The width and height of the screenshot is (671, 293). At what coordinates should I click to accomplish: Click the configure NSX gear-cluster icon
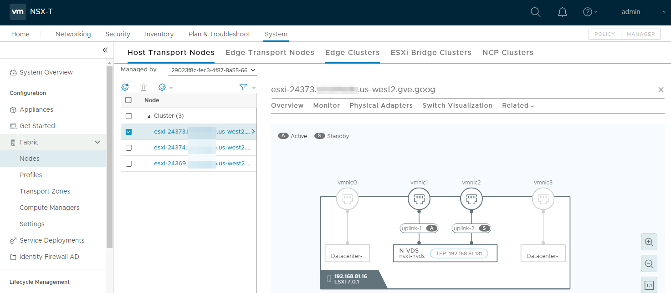[125, 87]
